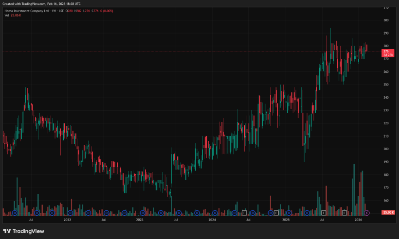Click the earliest dividend marker before Jul 2021

coord(15,213)
